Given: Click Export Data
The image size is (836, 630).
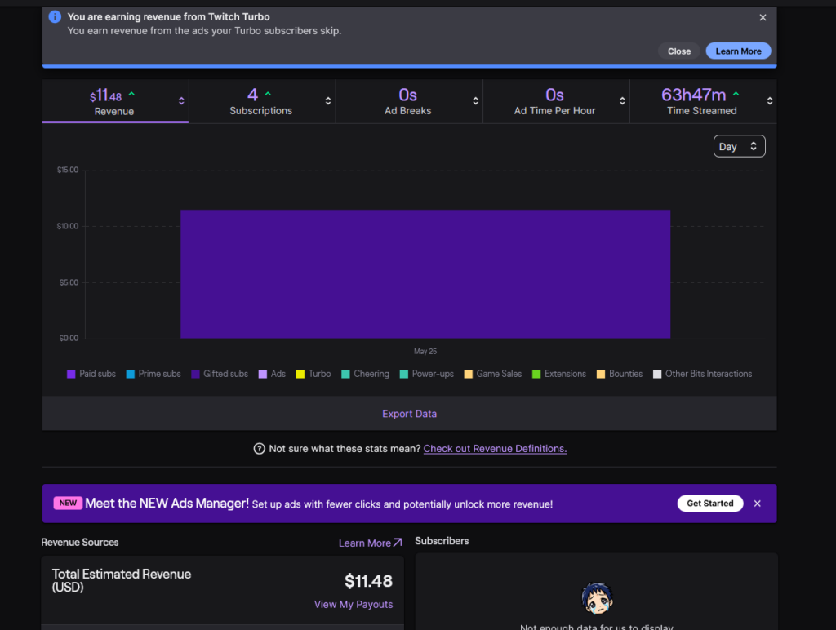Looking at the screenshot, I should [410, 414].
